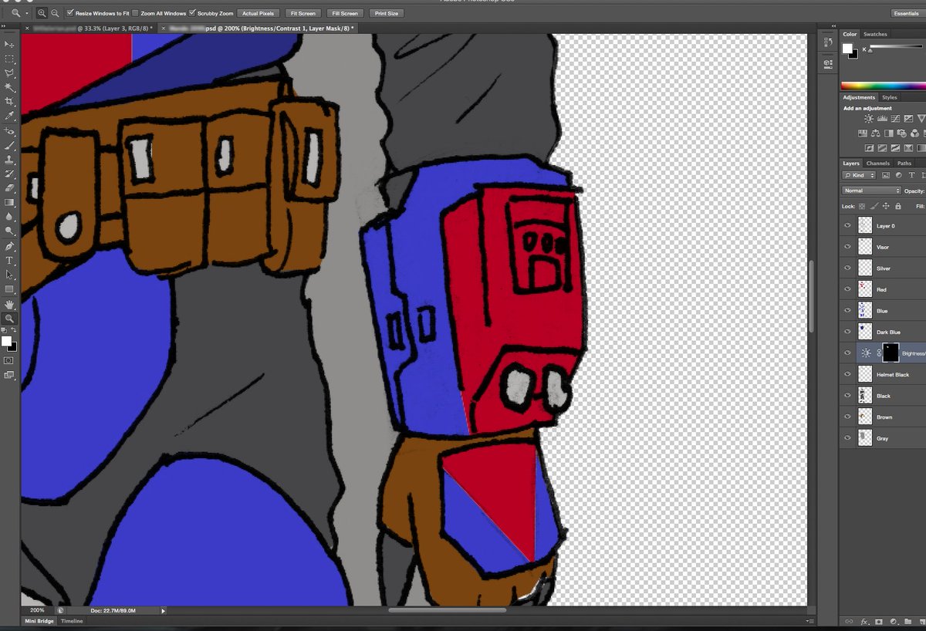Viewport: 926px width, 631px height.
Task: Select the Pen tool
Action: [x=9, y=247]
